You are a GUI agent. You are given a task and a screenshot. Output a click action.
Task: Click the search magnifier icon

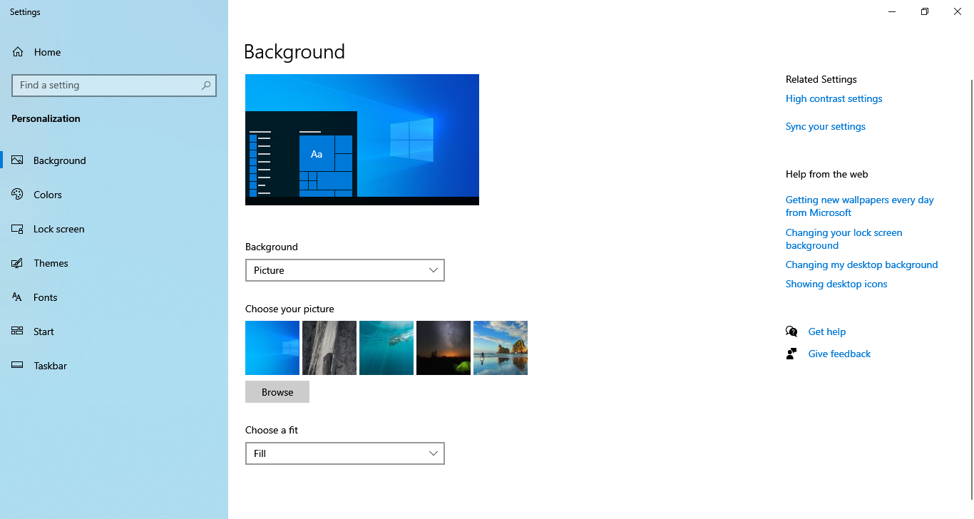(x=206, y=85)
